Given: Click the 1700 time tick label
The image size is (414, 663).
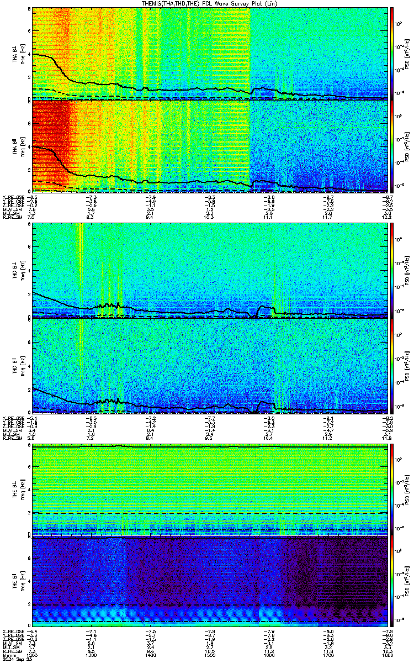Looking at the screenshot, I should point(328,655).
